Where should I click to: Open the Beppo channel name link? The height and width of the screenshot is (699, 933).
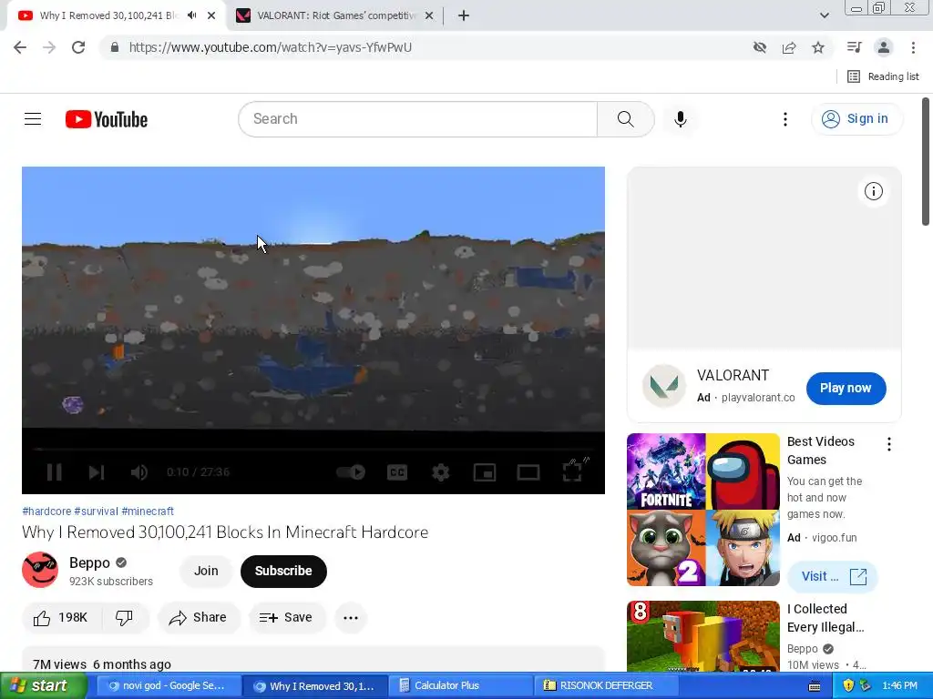(x=89, y=562)
